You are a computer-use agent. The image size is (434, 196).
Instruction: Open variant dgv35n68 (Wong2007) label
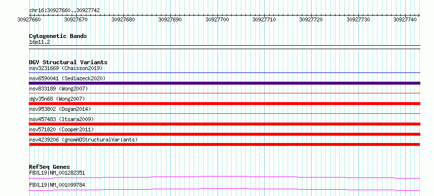pyautogui.click(x=57, y=99)
